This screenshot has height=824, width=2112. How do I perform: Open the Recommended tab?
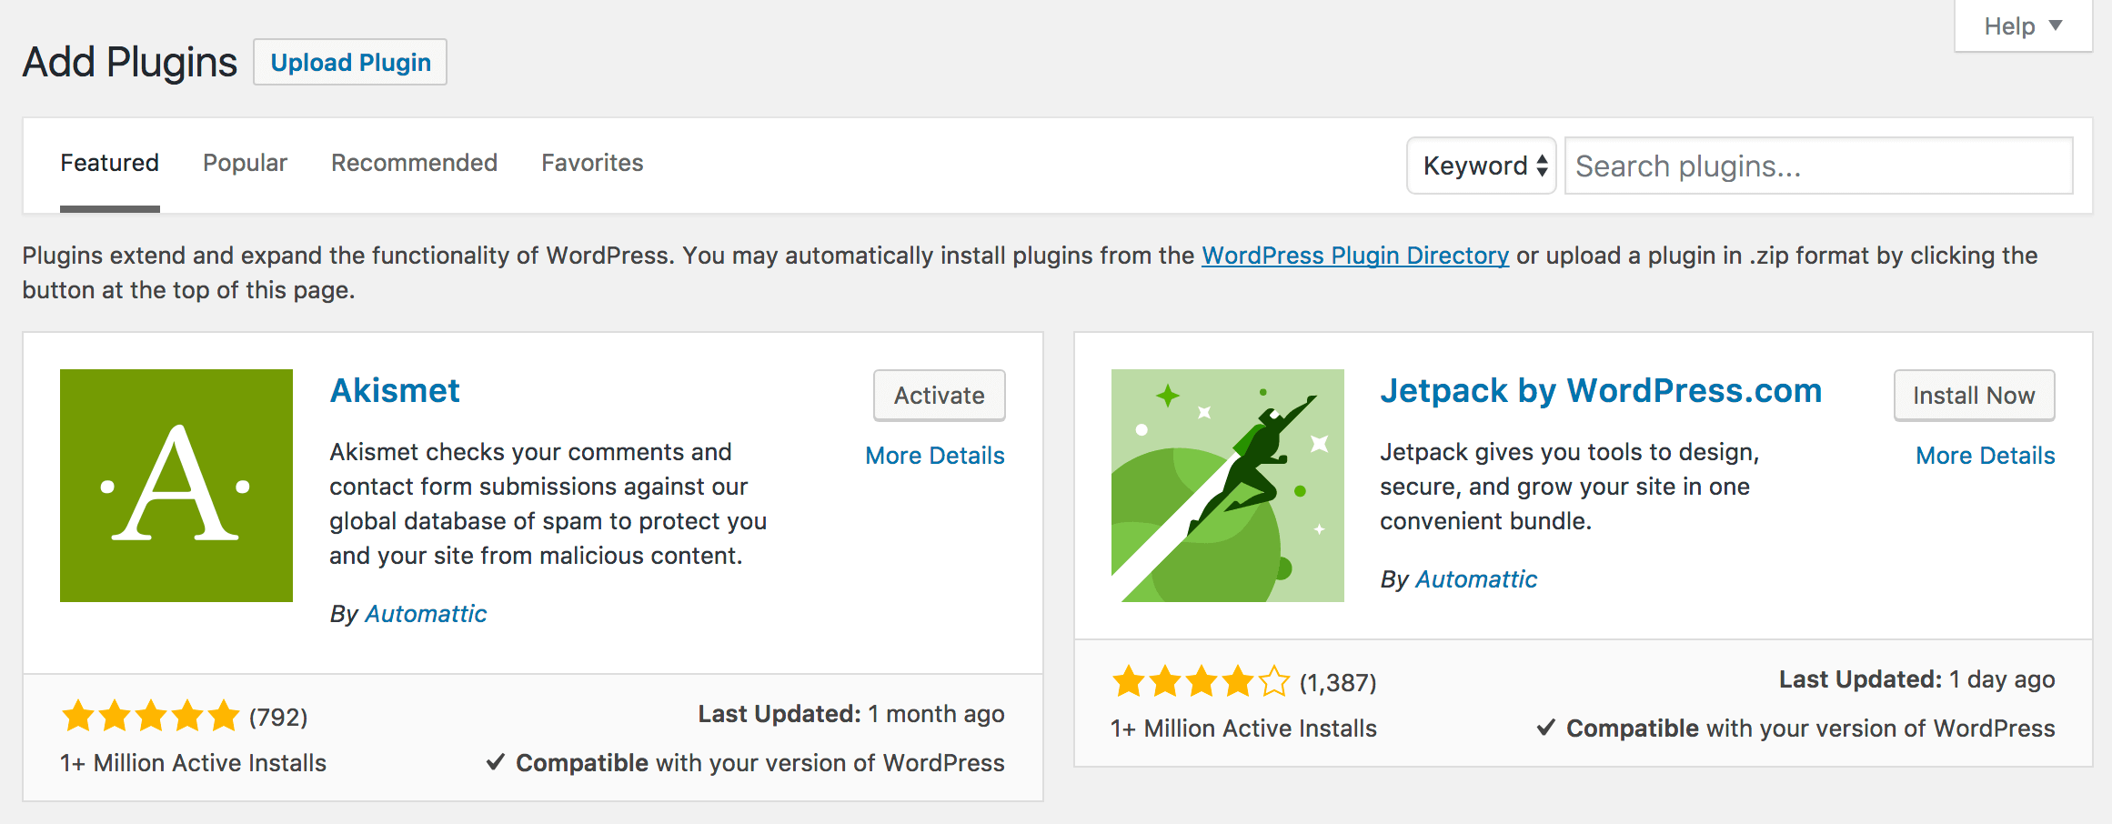(414, 163)
